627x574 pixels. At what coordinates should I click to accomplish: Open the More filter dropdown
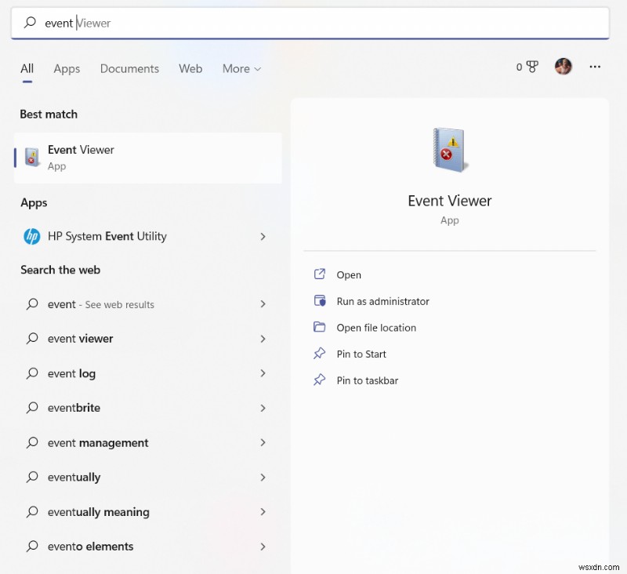tap(241, 69)
